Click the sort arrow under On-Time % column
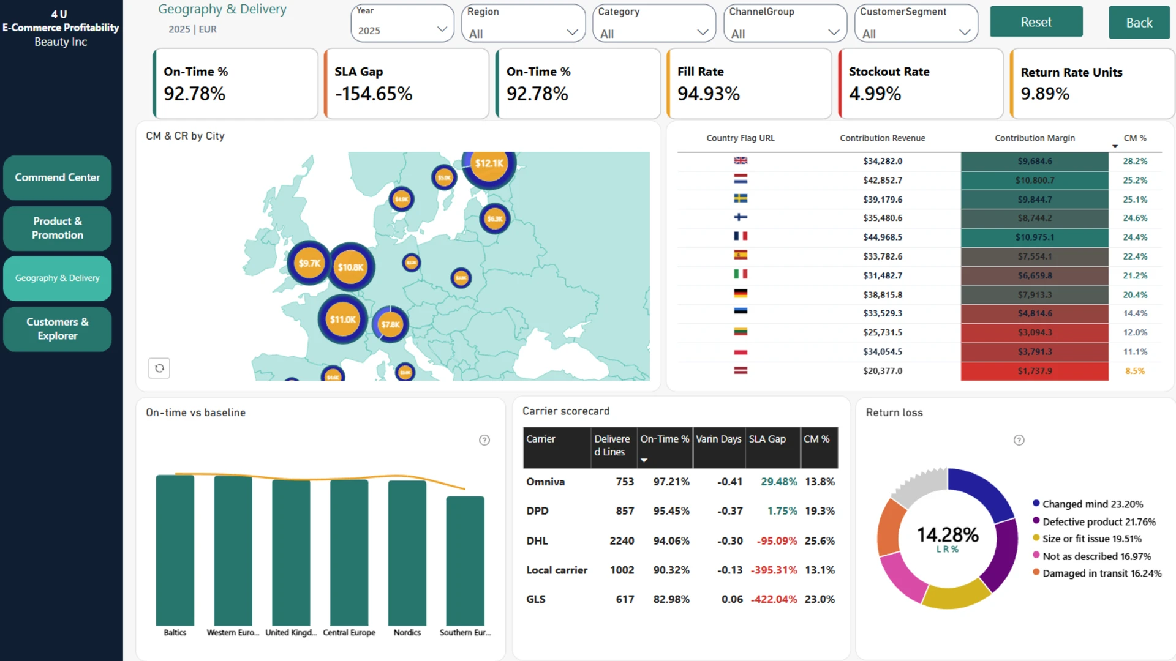1176x661 pixels. pyautogui.click(x=644, y=460)
